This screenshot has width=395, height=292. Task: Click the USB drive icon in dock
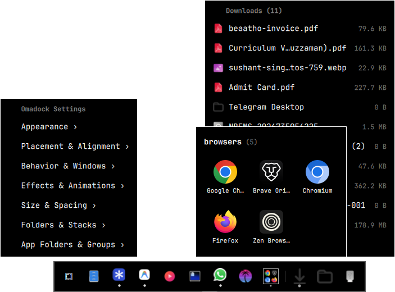pyautogui.click(x=349, y=276)
